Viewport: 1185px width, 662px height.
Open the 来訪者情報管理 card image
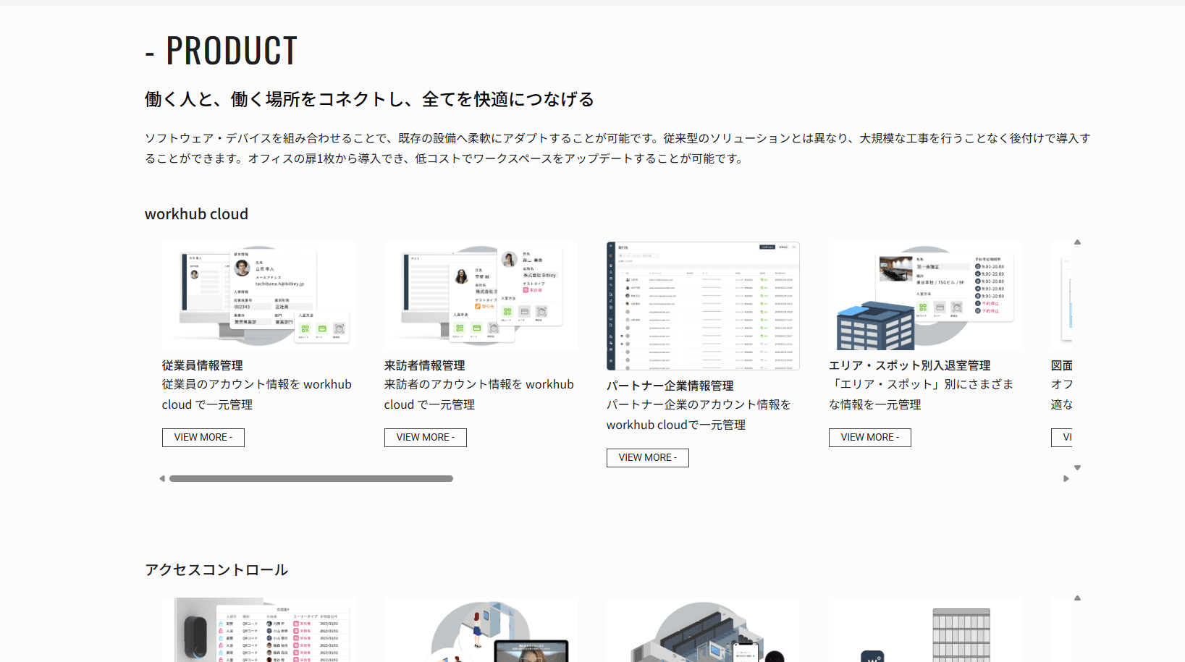481,296
